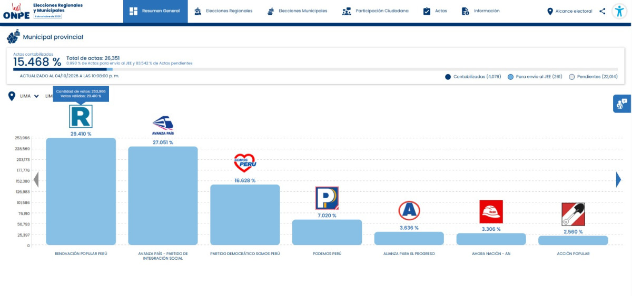Click the ACCIÓN POPULAR label
632x296 pixels.
point(573,253)
